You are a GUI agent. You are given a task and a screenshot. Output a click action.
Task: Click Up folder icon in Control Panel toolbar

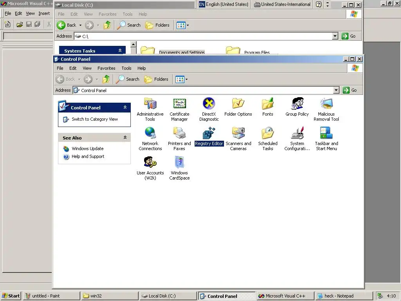point(106,79)
